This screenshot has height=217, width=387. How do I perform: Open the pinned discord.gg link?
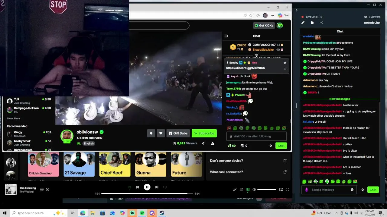245,68
